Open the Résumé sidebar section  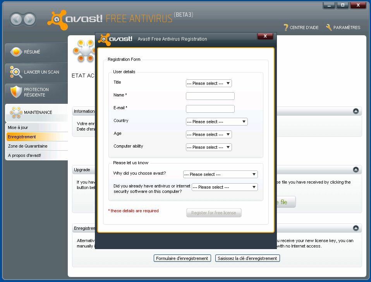pyautogui.click(x=36, y=52)
